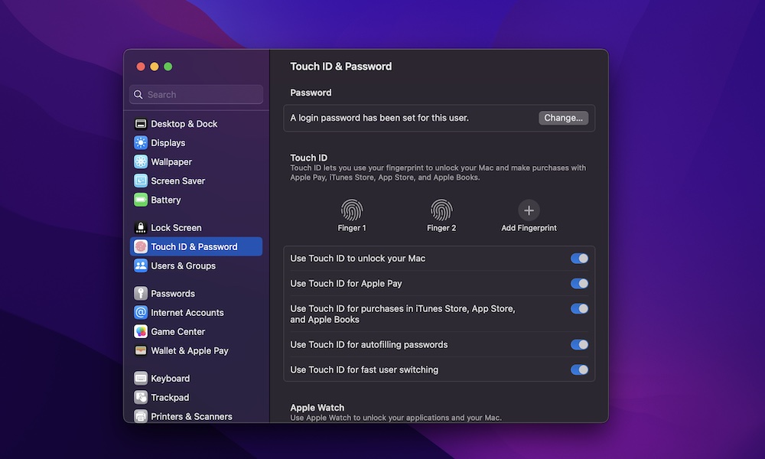Click the Keyboard icon in sidebar
765x459 pixels.
[141, 379]
